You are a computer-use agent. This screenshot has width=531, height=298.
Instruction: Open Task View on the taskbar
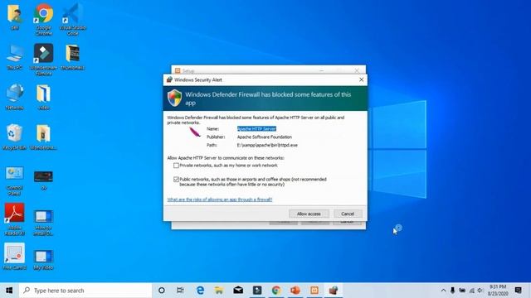pyautogui.click(x=180, y=291)
